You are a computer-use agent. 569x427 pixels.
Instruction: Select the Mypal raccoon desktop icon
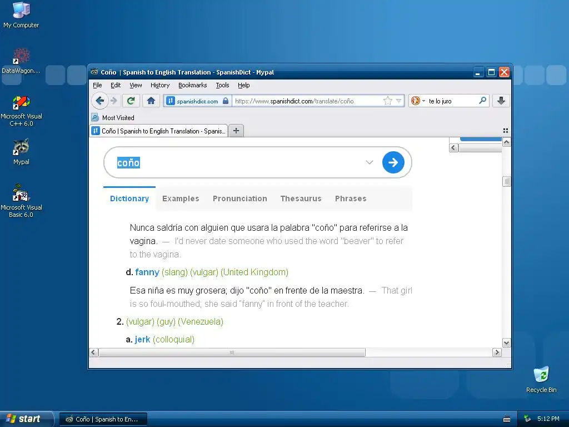point(21,152)
